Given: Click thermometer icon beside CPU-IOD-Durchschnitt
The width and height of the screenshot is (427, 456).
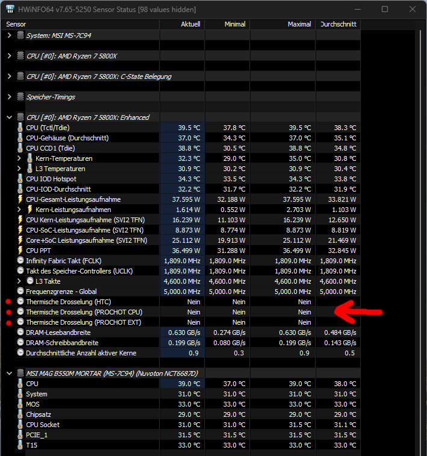Looking at the screenshot, I should tap(20, 189).
